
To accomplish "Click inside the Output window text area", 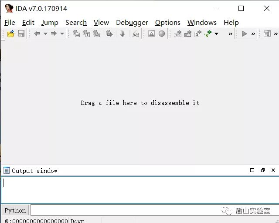I will (140, 190).
